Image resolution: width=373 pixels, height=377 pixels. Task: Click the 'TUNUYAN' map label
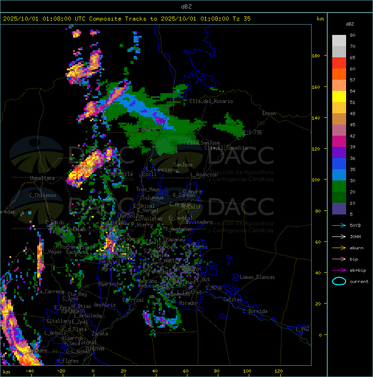click(x=95, y=349)
